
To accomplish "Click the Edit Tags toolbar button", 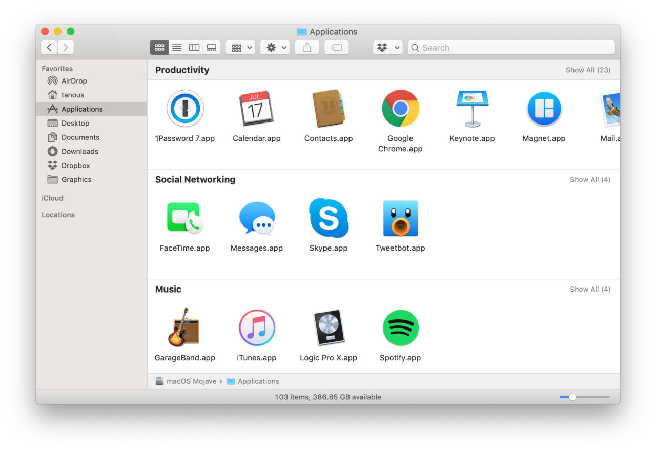I will click(337, 48).
